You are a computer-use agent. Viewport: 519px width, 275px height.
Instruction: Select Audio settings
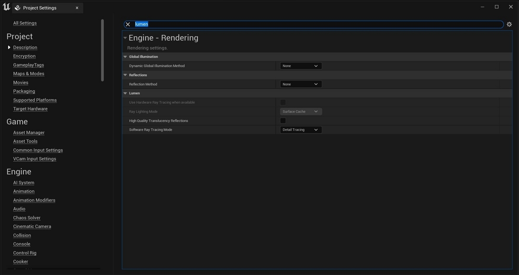point(19,209)
